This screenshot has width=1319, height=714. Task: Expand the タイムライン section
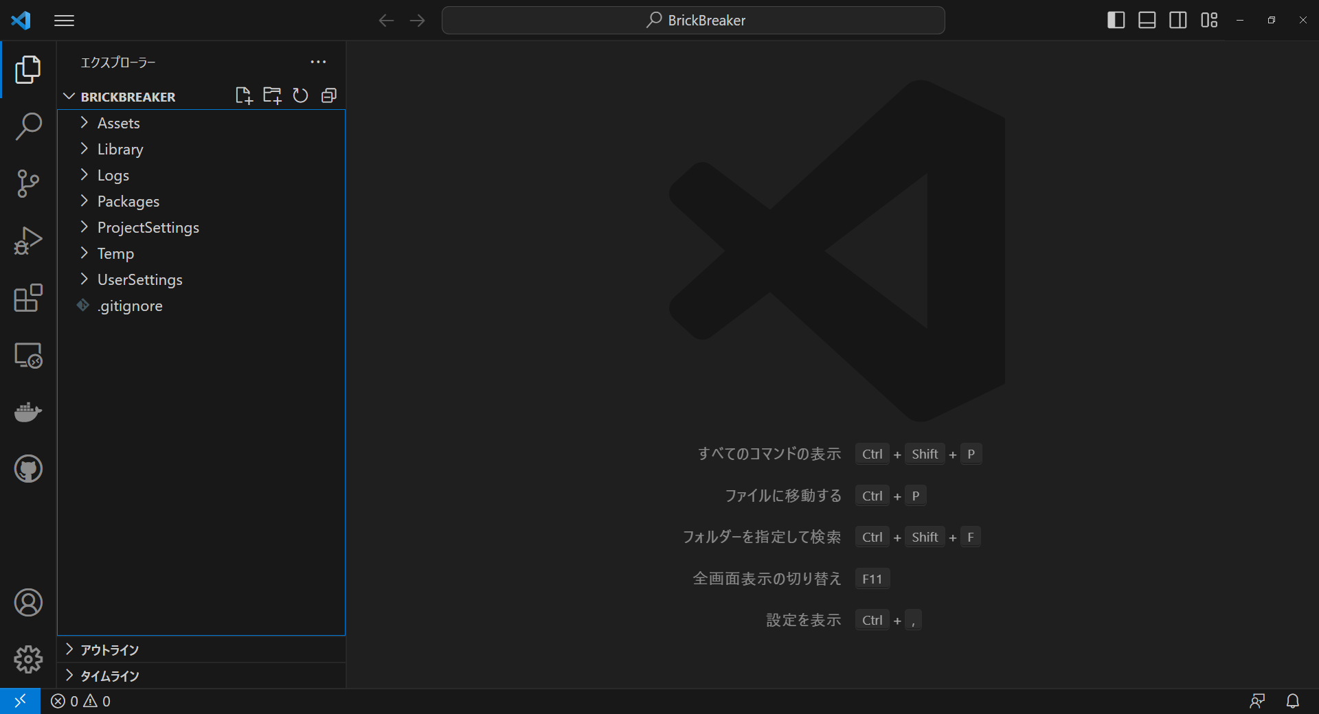(201, 676)
